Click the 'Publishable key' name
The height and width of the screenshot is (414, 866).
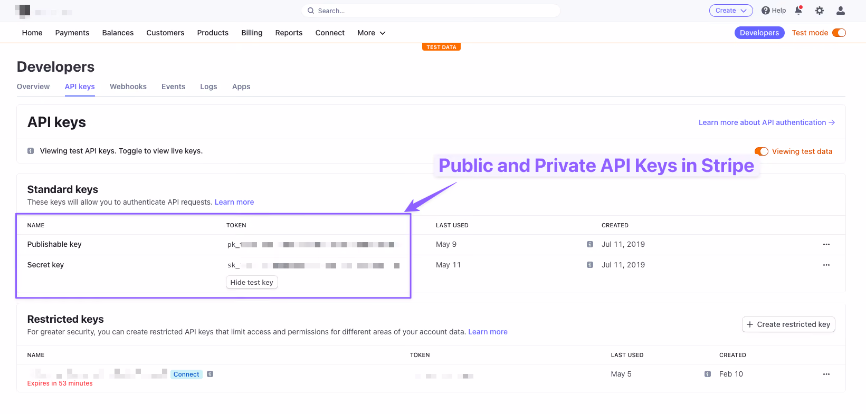tap(54, 244)
